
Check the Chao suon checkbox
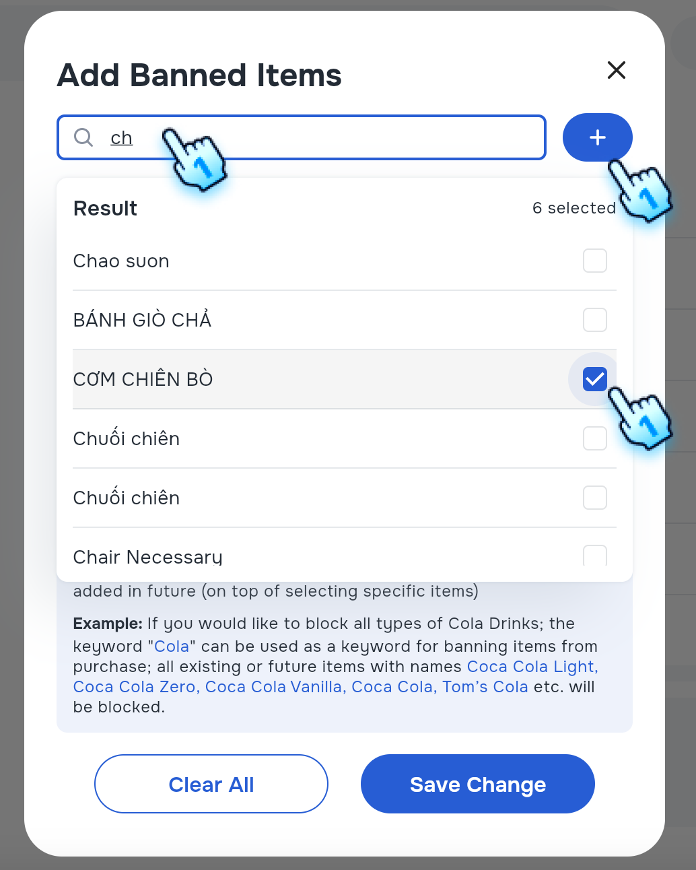(x=595, y=261)
